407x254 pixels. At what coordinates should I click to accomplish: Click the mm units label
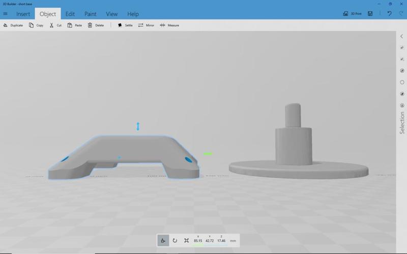(233, 241)
